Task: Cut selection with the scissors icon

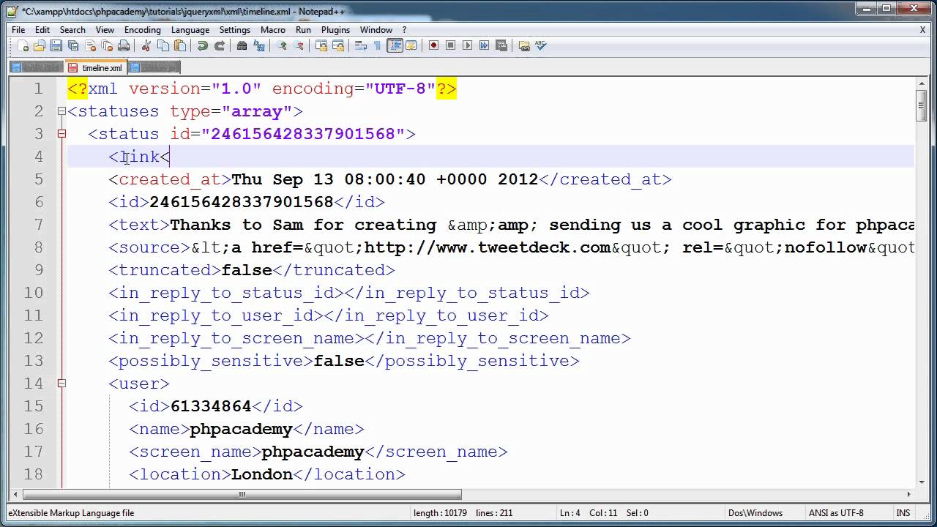Action: pos(146,45)
